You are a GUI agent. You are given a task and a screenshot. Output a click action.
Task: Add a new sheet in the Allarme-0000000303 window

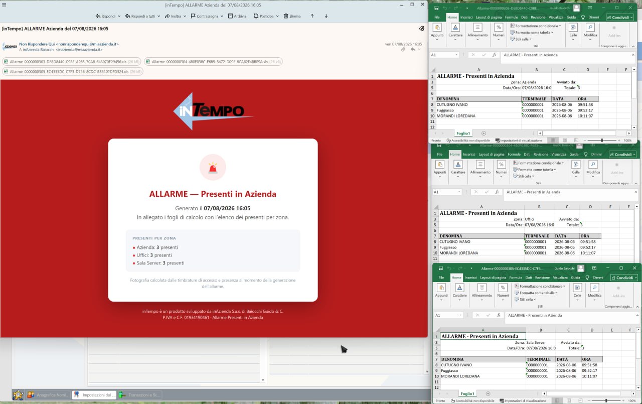(484, 133)
